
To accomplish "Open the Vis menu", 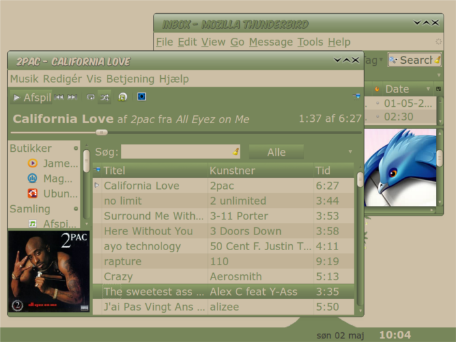I will click(94, 79).
